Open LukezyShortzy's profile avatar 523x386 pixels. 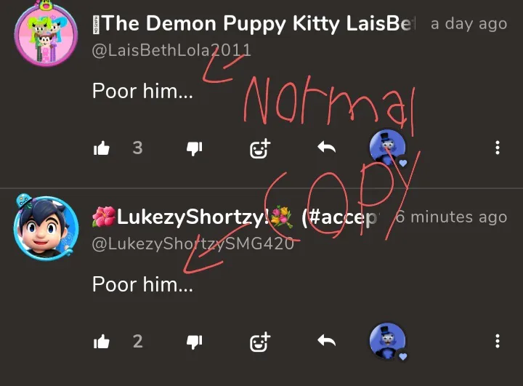(46, 227)
